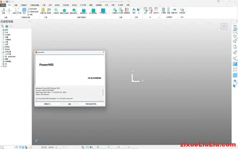Viewport: 238px width, 149px height.
Task: Click the horizontal scrollbar in about dialog
Action: [69, 101]
